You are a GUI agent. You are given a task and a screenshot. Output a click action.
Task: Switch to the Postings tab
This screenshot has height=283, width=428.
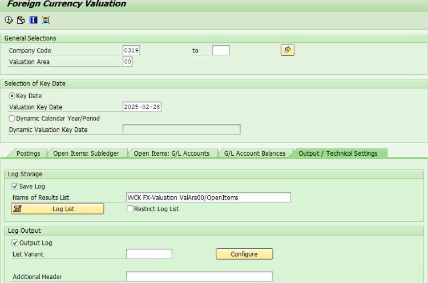click(28, 153)
